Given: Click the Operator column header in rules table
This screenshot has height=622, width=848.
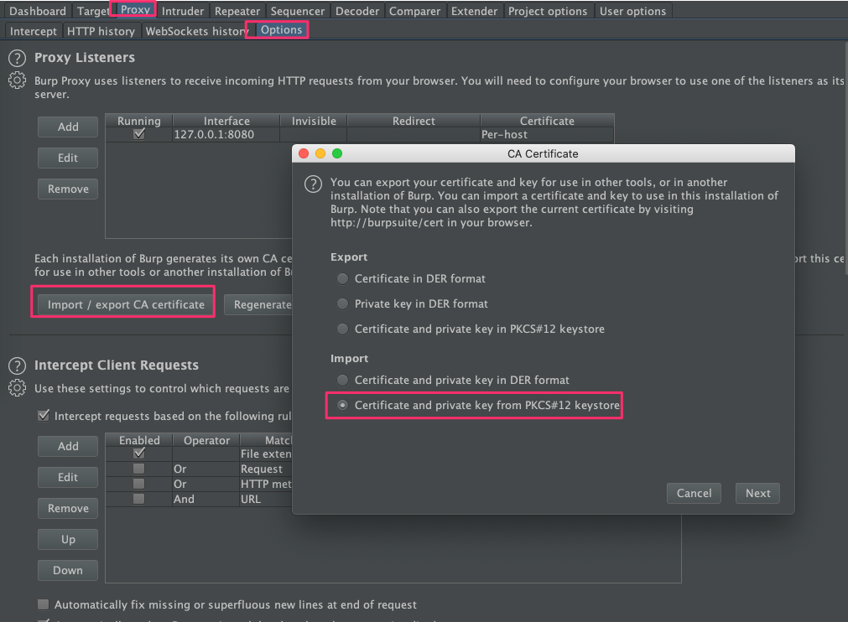Looking at the screenshot, I should (206, 440).
